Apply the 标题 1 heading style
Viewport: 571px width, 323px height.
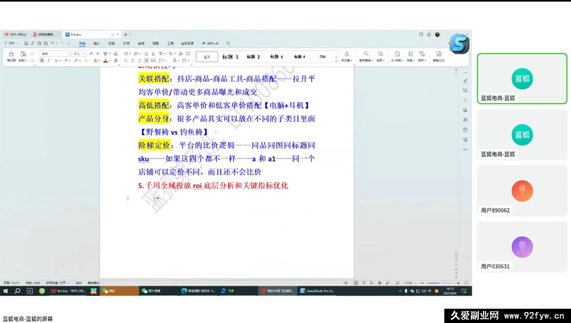point(230,57)
